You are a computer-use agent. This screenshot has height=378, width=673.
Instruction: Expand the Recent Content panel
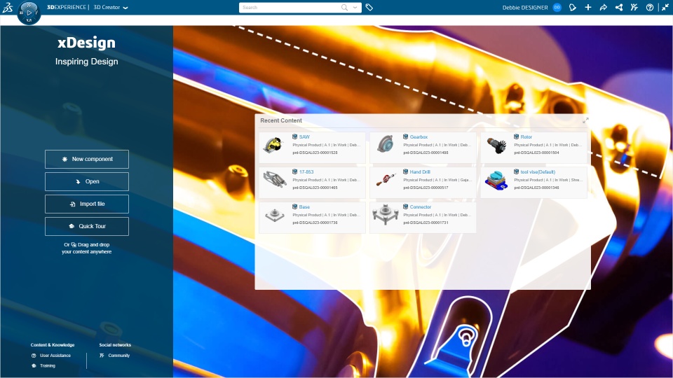pyautogui.click(x=585, y=121)
